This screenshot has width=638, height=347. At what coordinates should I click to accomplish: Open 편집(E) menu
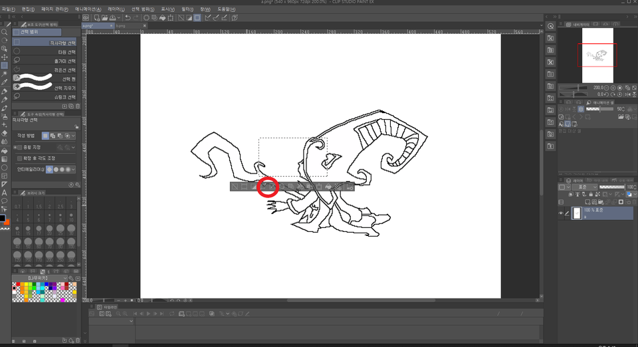(28, 9)
